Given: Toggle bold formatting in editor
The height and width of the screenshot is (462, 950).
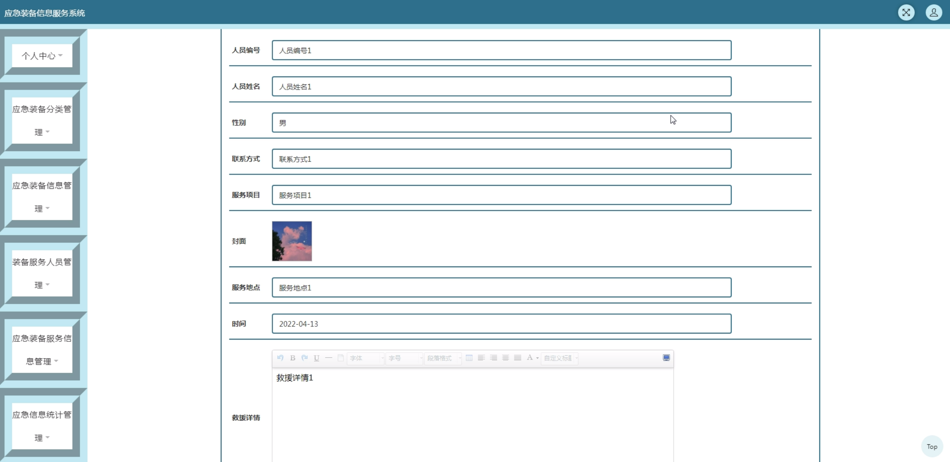Looking at the screenshot, I should click(x=293, y=358).
